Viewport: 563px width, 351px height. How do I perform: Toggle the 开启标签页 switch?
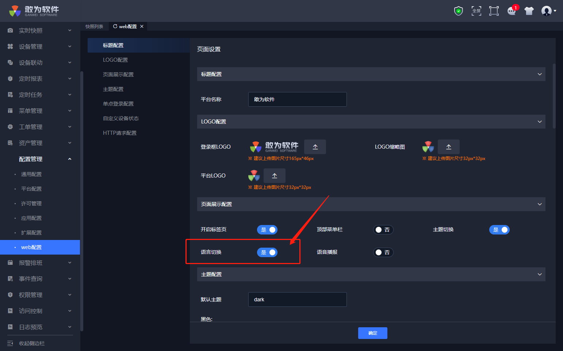click(x=267, y=230)
